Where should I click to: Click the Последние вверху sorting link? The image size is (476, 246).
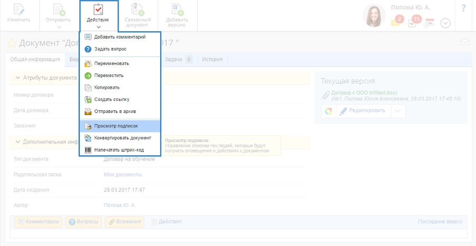(x=440, y=222)
